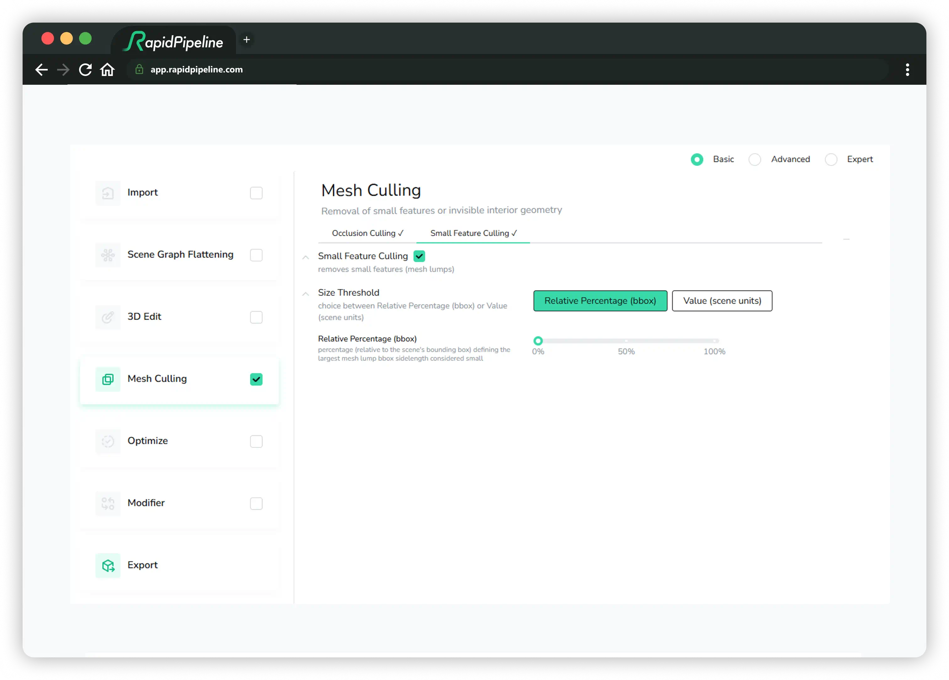Click the browser home icon
The height and width of the screenshot is (680, 949).
click(x=108, y=69)
